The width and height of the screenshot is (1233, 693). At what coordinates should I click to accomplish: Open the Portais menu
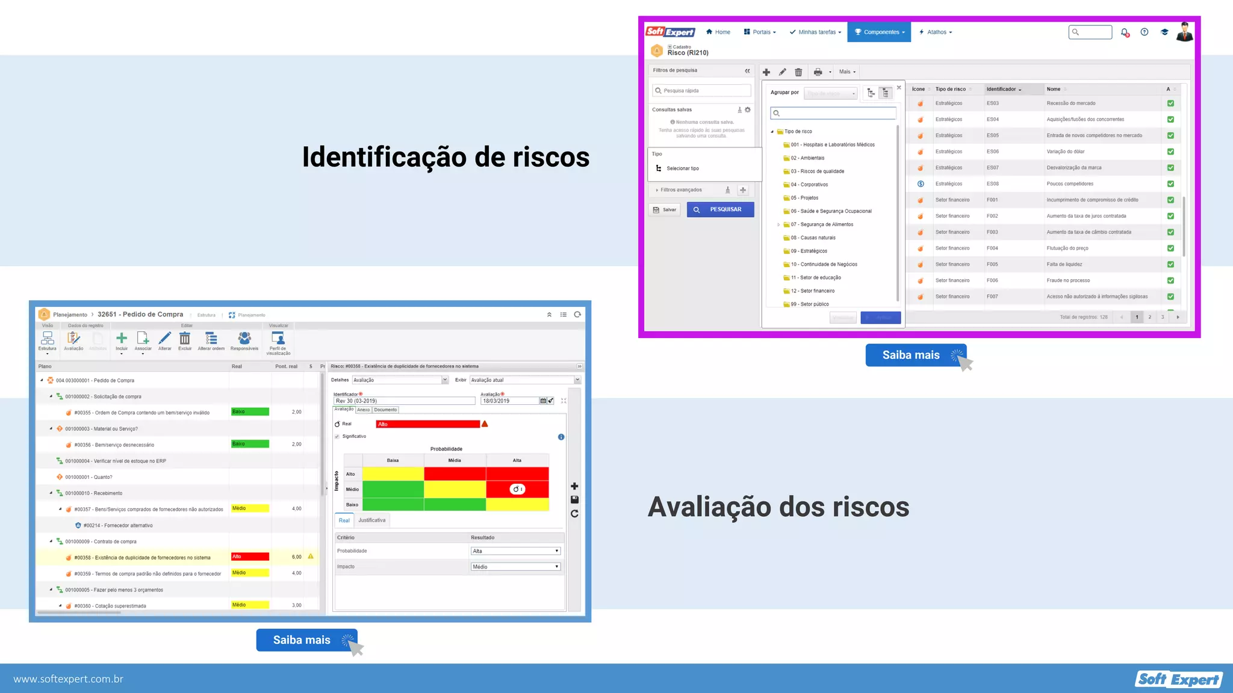tap(760, 32)
